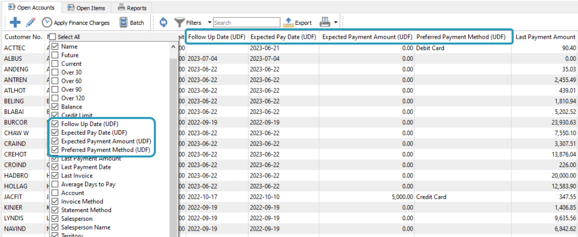Sort by Expected Payment Amount (UDF) header
Screen dimensions: 578x237
[x=367, y=37]
